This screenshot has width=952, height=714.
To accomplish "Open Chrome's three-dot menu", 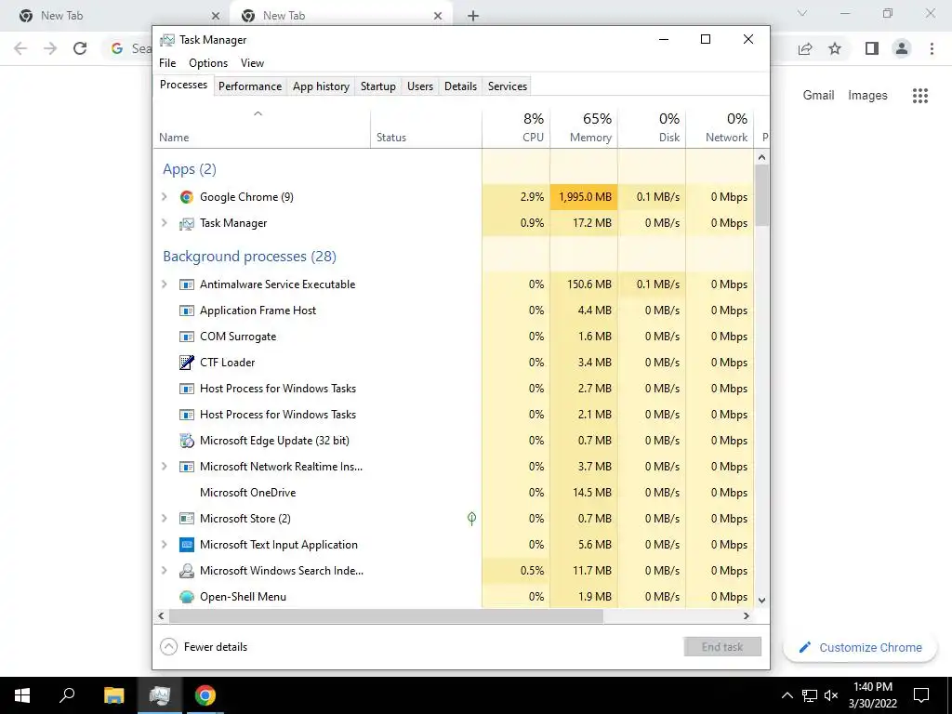I will [x=932, y=48].
